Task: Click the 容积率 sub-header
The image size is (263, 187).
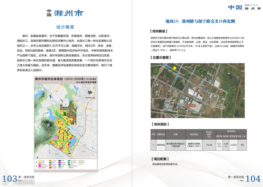Action: (219, 136)
